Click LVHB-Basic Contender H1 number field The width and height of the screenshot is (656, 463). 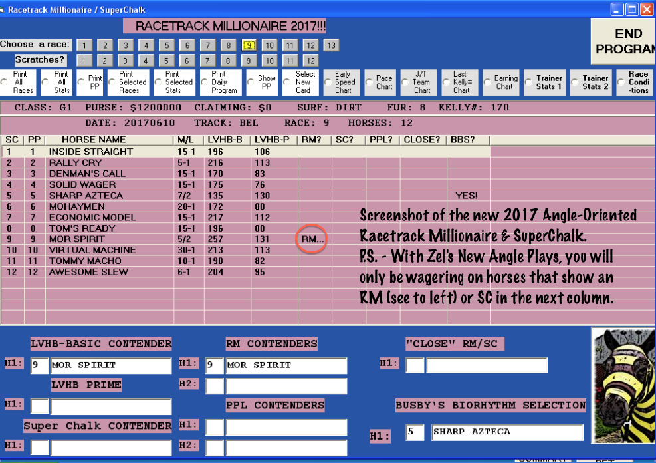(x=40, y=365)
